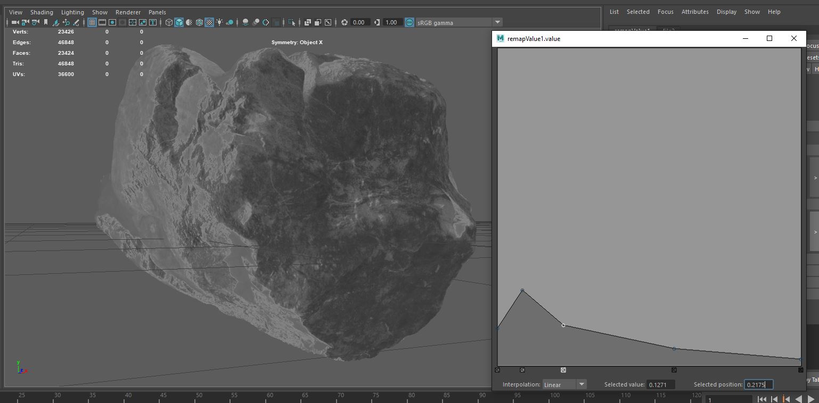Click the Exposure value field 0.00
Image resolution: width=819 pixels, height=403 pixels.
[361, 22]
